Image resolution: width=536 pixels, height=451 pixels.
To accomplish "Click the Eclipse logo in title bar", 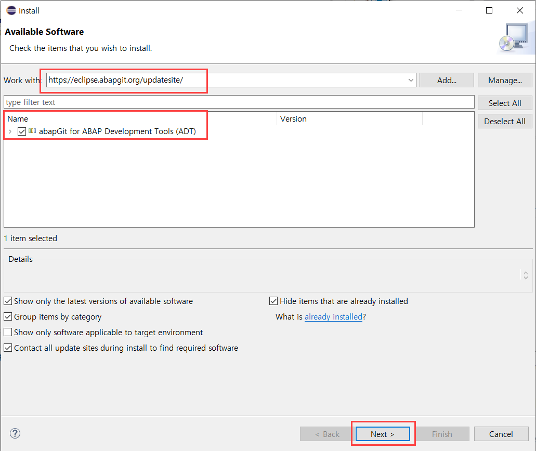I will coord(11,10).
